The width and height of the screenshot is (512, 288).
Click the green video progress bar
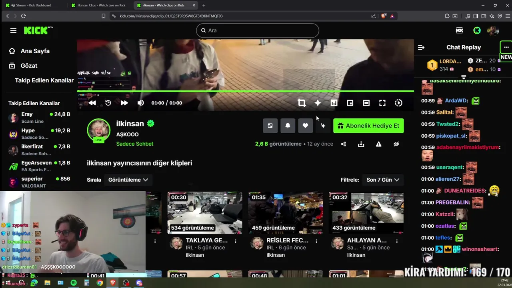(245, 91)
